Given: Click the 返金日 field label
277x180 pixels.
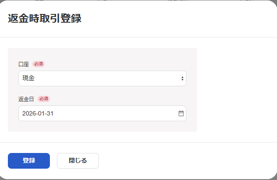Looking at the screenshot, I should 26,99.
